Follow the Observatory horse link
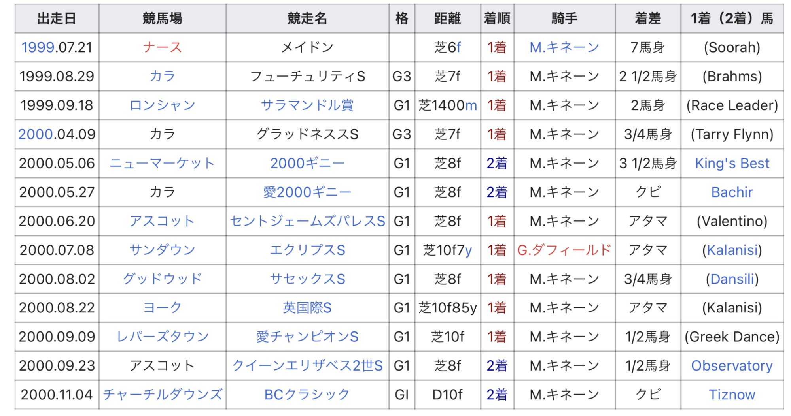791x416 pixels. tap(732, 365)
